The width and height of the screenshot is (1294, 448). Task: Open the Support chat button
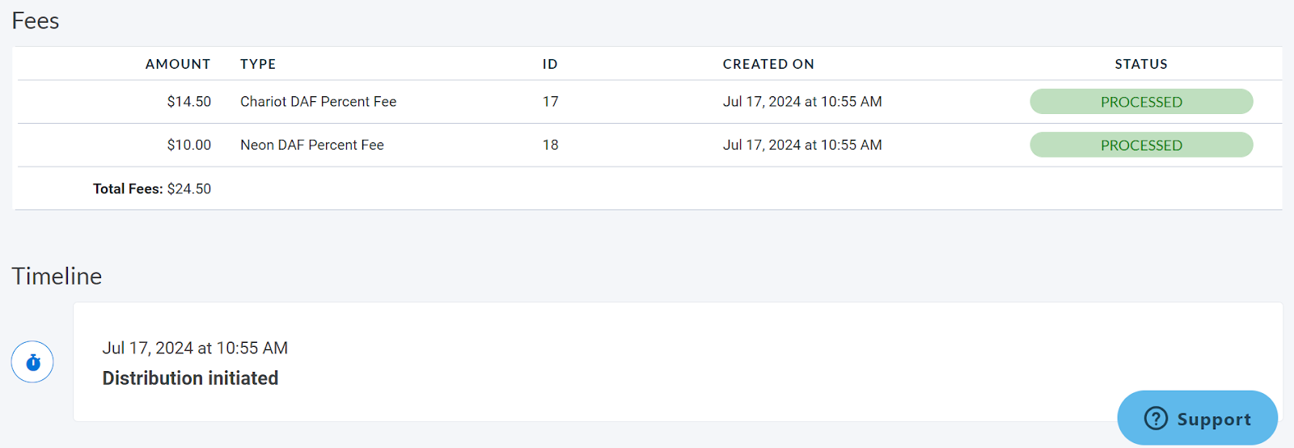[x=1198, y=418]
